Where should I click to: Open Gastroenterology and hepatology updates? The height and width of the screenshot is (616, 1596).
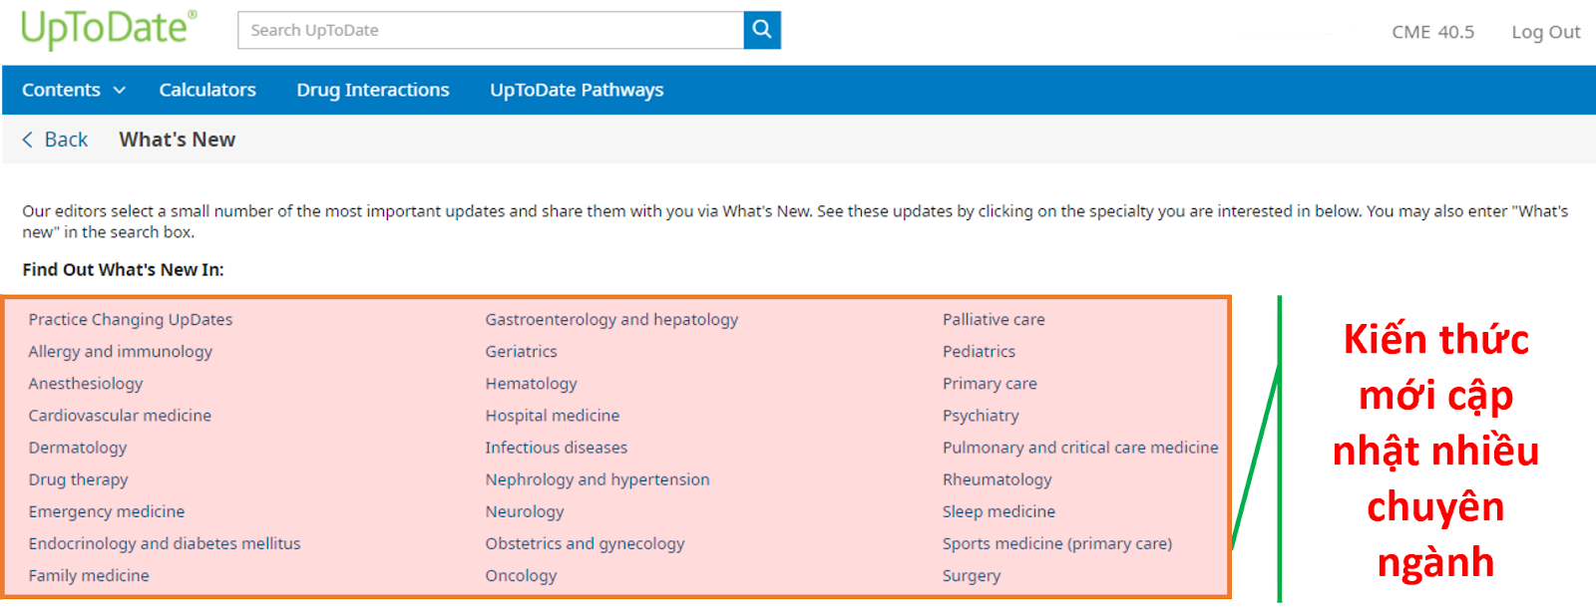pyautogui.click(x=611, y=319)
